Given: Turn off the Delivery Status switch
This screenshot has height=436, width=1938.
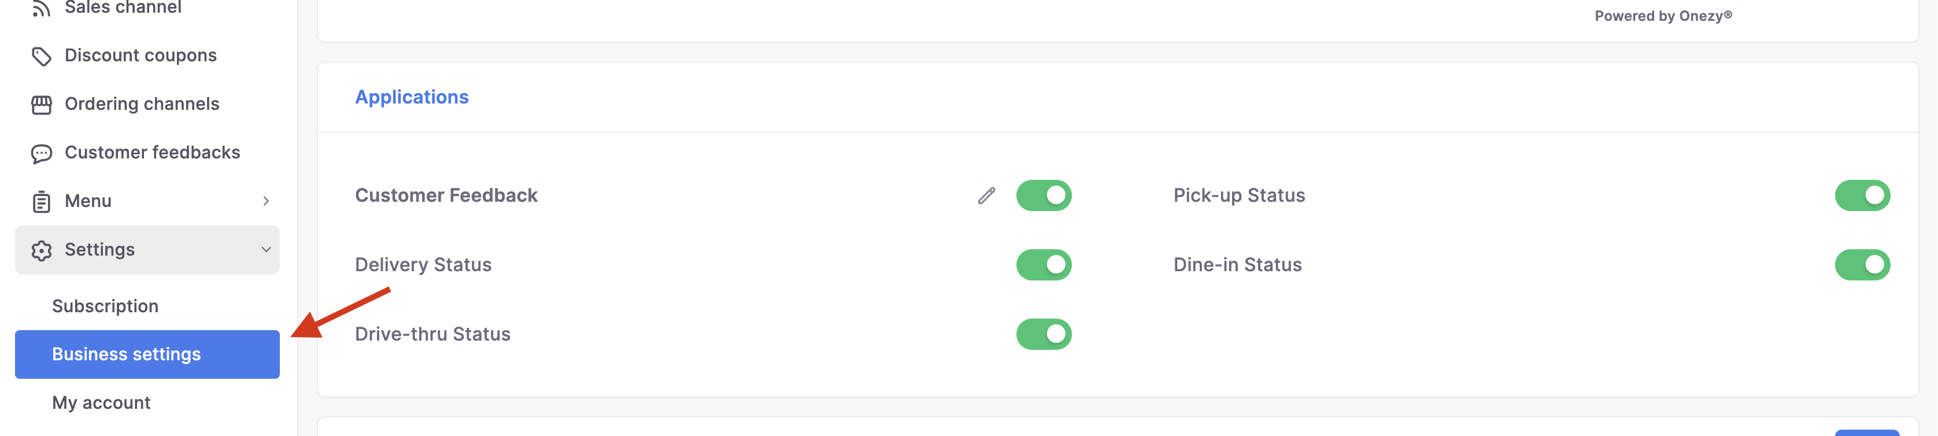Looking at the screenshot, I should click(x=1044, y=265).
